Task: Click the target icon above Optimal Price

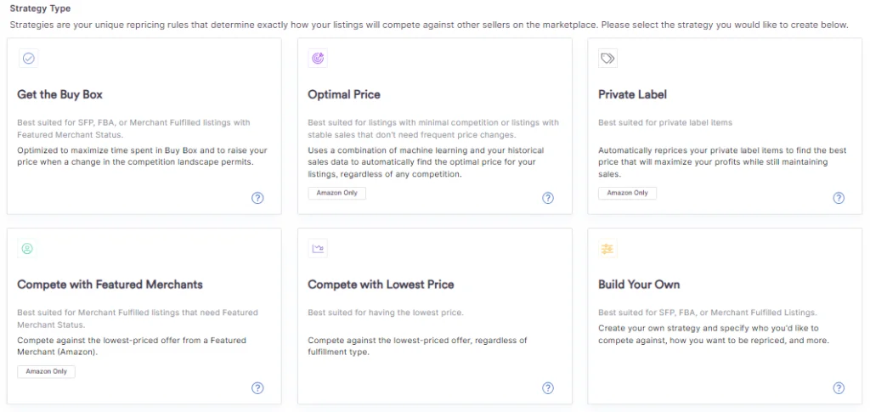Action: [x=319, y=59]
